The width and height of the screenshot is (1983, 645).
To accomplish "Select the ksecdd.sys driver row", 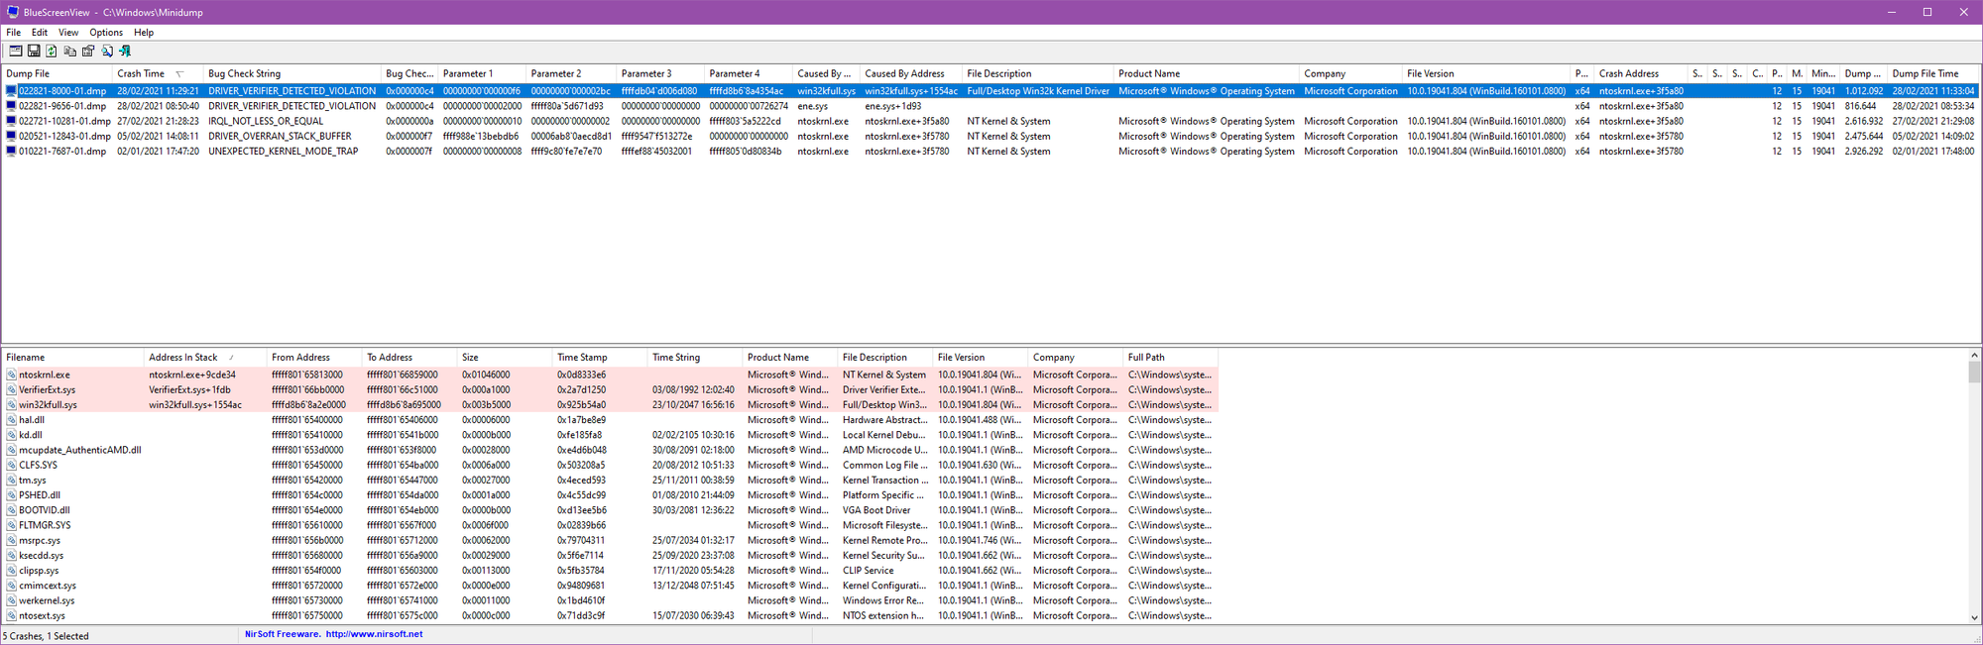I will [x=610, y=556].
